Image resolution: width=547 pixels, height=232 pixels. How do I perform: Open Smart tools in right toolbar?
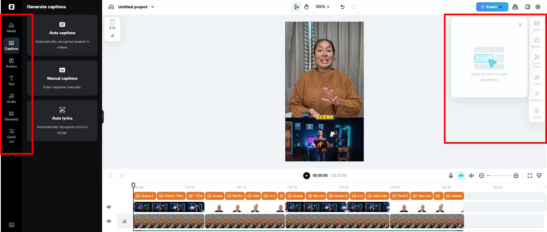(537, 61)
